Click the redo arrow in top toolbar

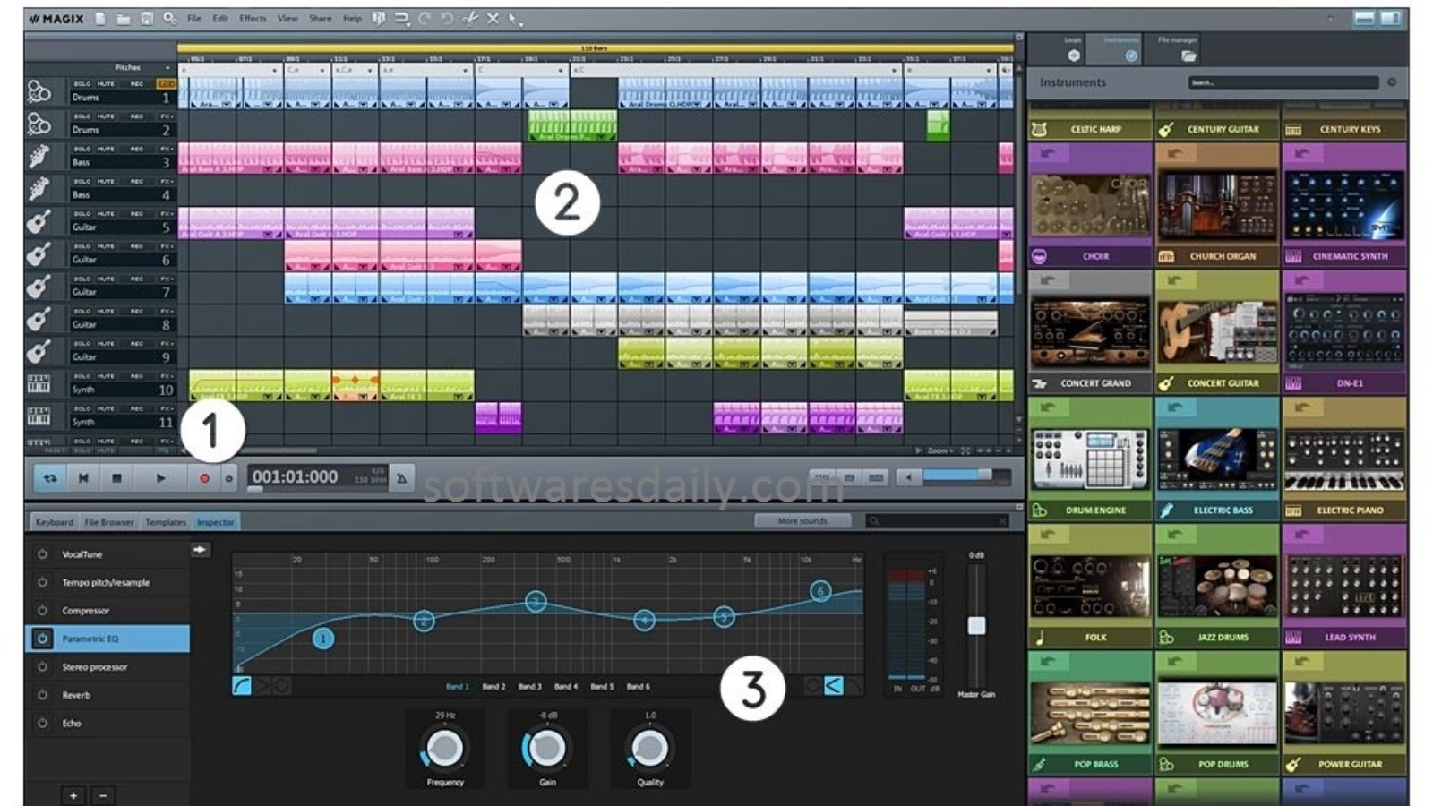tap(425, 18)
